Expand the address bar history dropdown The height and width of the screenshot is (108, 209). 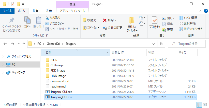154,44
